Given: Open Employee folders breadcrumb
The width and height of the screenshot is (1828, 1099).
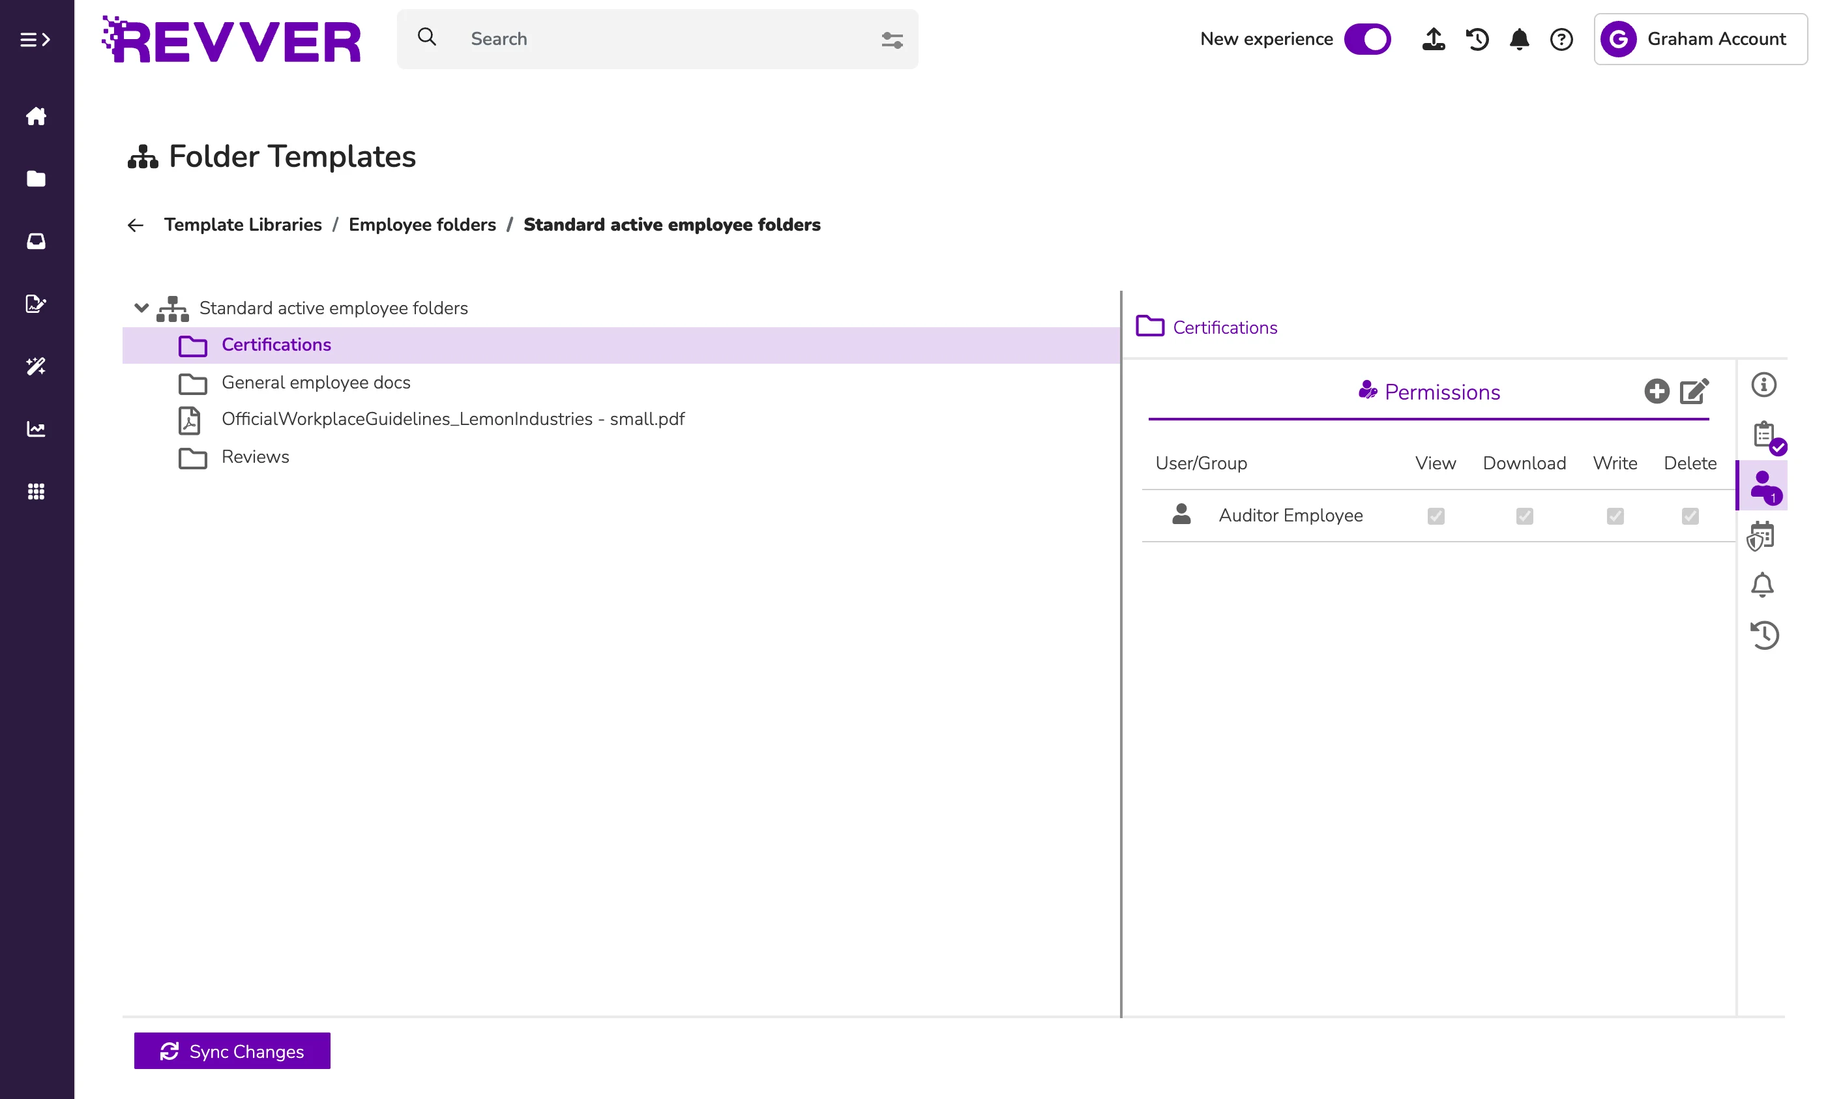Looking at the screenshot, I should (422, 224).
